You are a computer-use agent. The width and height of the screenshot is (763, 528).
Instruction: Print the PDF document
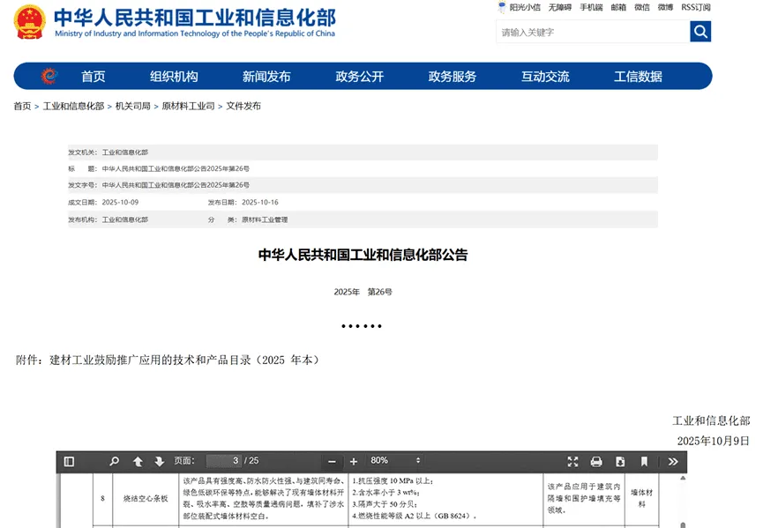coord(596,461)
